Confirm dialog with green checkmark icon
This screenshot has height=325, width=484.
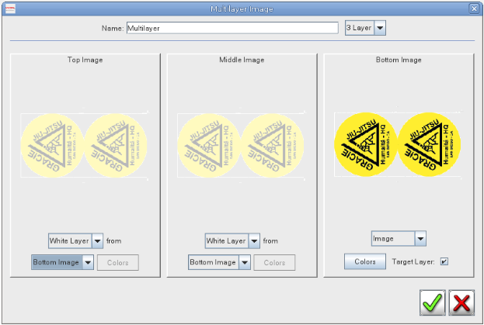pyautogui.click(x=434, y=303)
